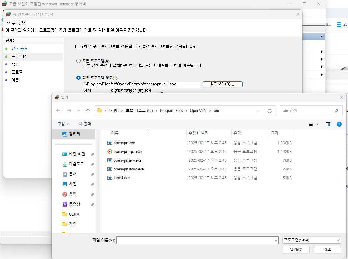Open 다운로드 folder in navigation pane
This screenshot has height=259, width=348.
76,164
